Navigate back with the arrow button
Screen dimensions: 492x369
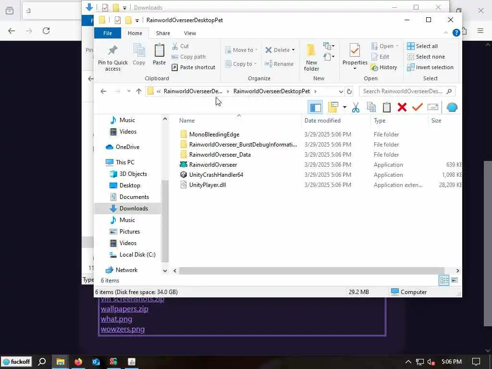tap(103, 91)
